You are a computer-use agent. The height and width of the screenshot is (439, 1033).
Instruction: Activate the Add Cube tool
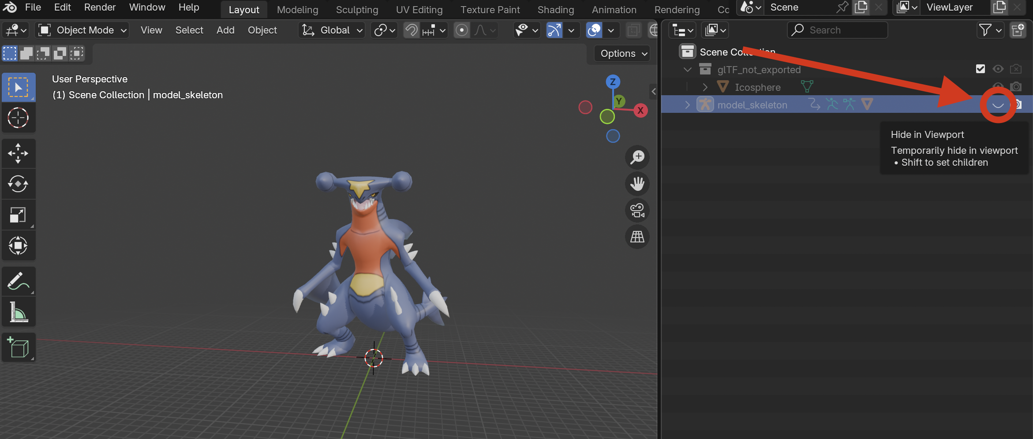[x=19, y=348]
